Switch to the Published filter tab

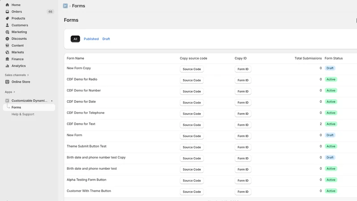click(91, 39)
